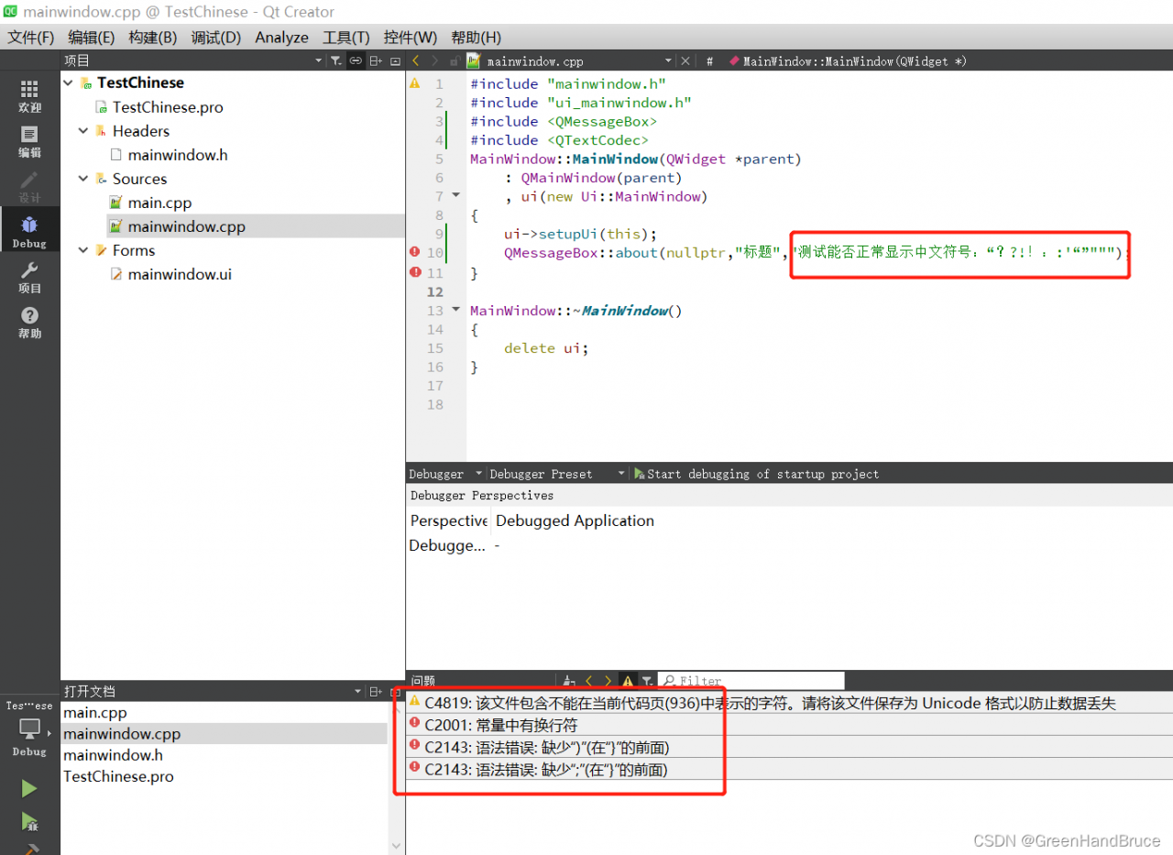Clear the issues list with broom icon
The height and width of the screenshot is (855, 1173).
tap(569, 681)
